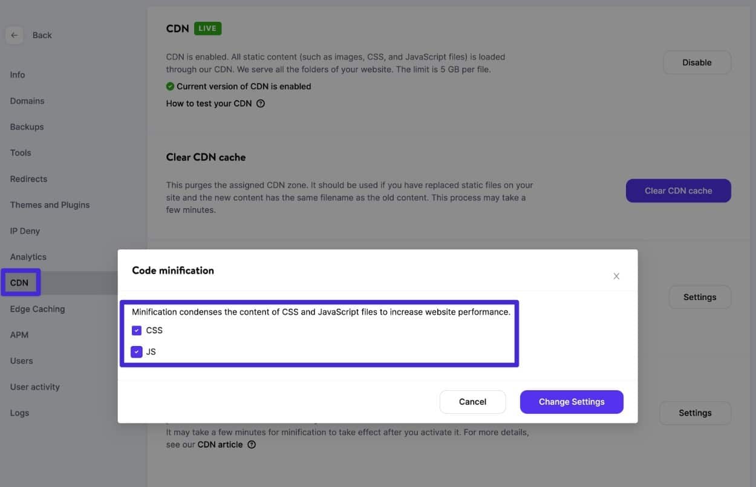The image size is (756, 487).
Task: Uncheck the CSS minification checkbox
Action: point(136,330)
